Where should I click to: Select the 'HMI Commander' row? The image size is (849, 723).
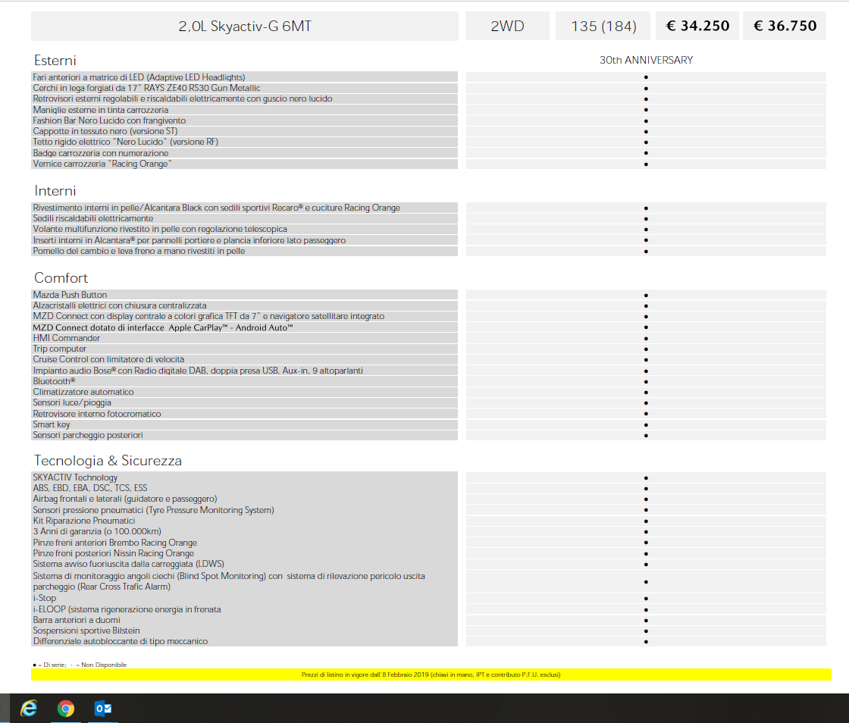click(x=244, y=338)
